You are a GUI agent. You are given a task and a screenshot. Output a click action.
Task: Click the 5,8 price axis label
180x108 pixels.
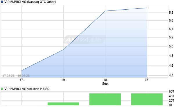pyautogui.click(x=171, y=13)
